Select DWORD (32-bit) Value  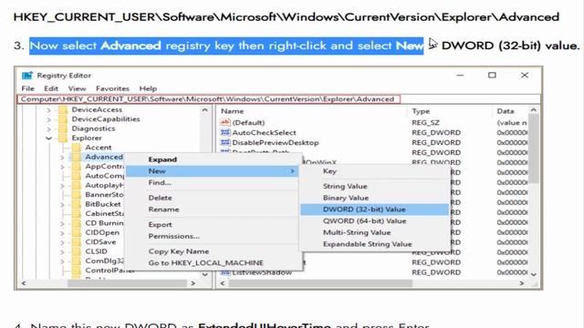click(374, 210)
